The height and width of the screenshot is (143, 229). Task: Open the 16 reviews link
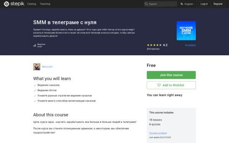coord(190,45)
